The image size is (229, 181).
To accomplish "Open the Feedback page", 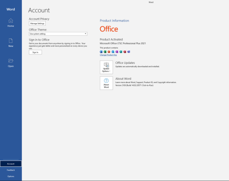I will point(11,170).
